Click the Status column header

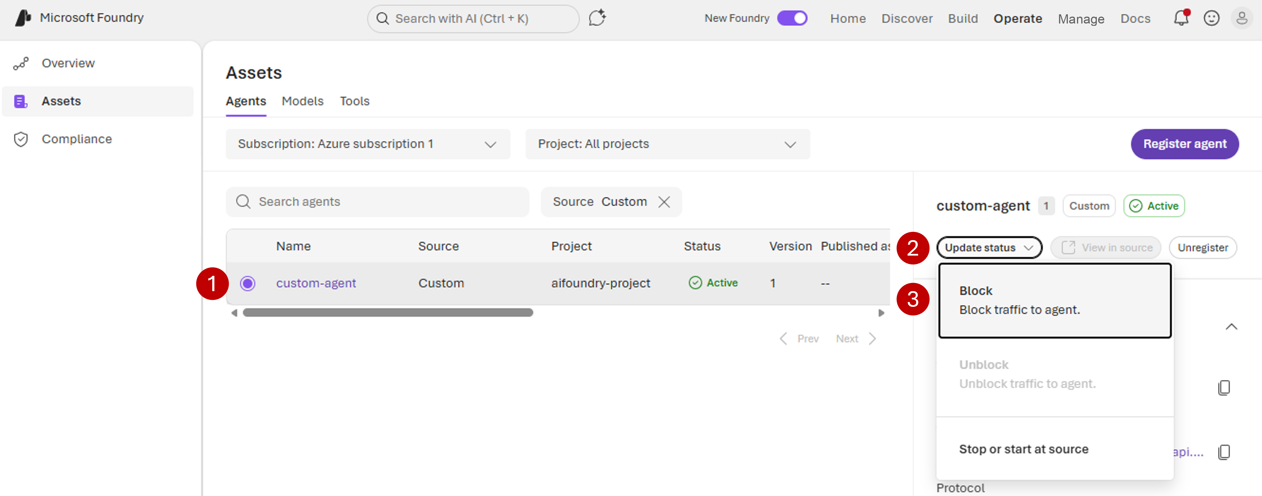pyautogui.click(x=702, y=246)
